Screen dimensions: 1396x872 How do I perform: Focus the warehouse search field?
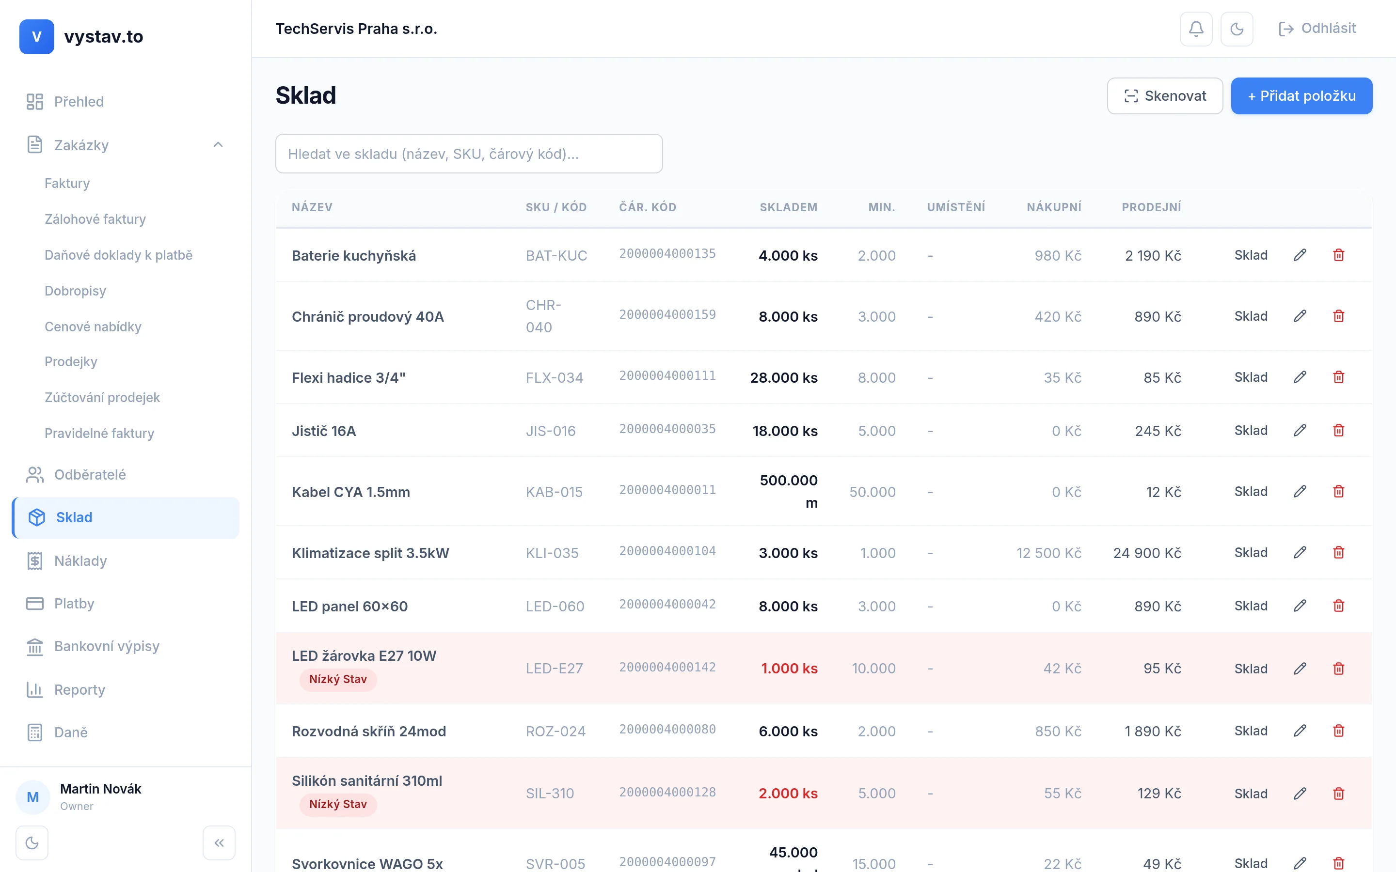click(x=468, y=154)
